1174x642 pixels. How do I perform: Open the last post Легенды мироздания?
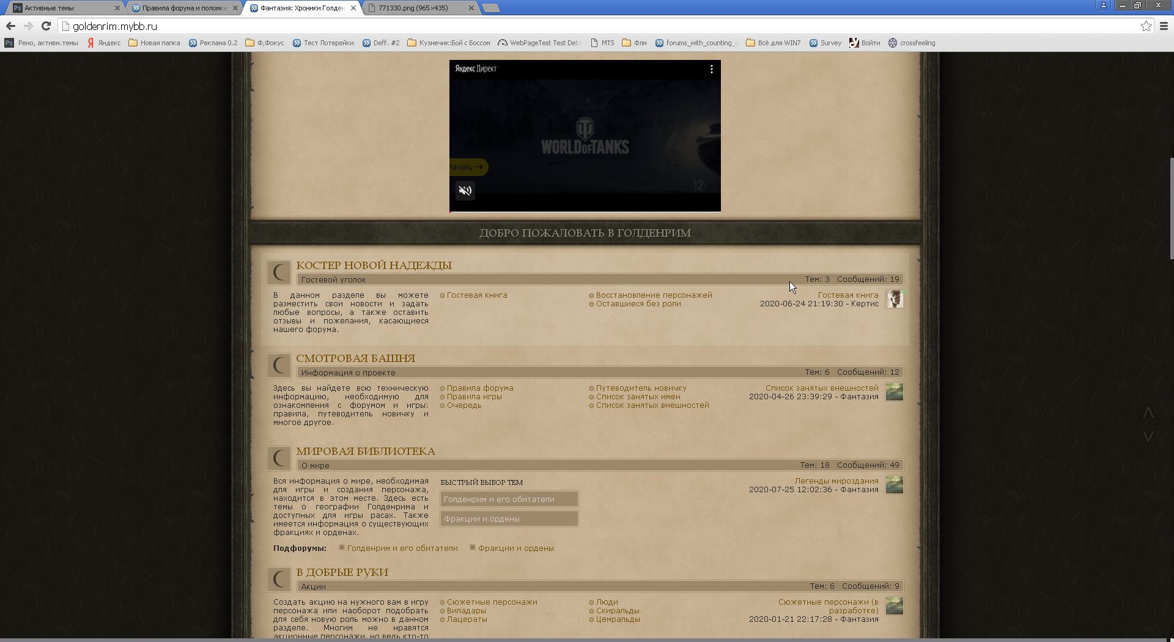[x=836, y=481]
